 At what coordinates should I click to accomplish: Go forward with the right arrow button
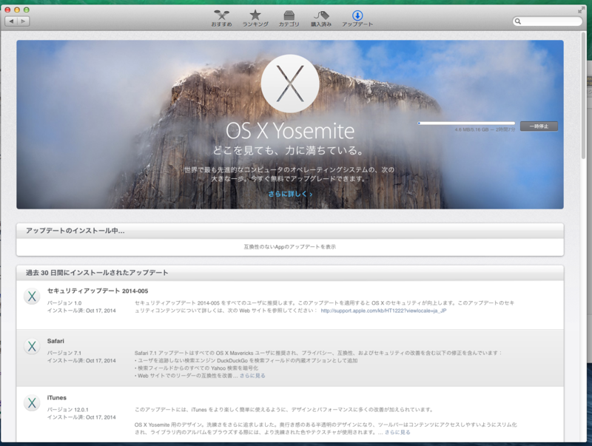(24, 21)
